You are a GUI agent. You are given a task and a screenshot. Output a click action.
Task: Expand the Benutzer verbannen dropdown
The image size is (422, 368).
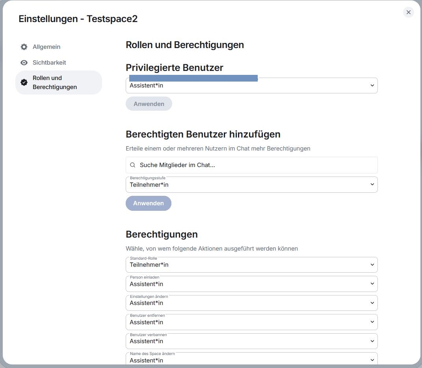(x=251, y=341)
